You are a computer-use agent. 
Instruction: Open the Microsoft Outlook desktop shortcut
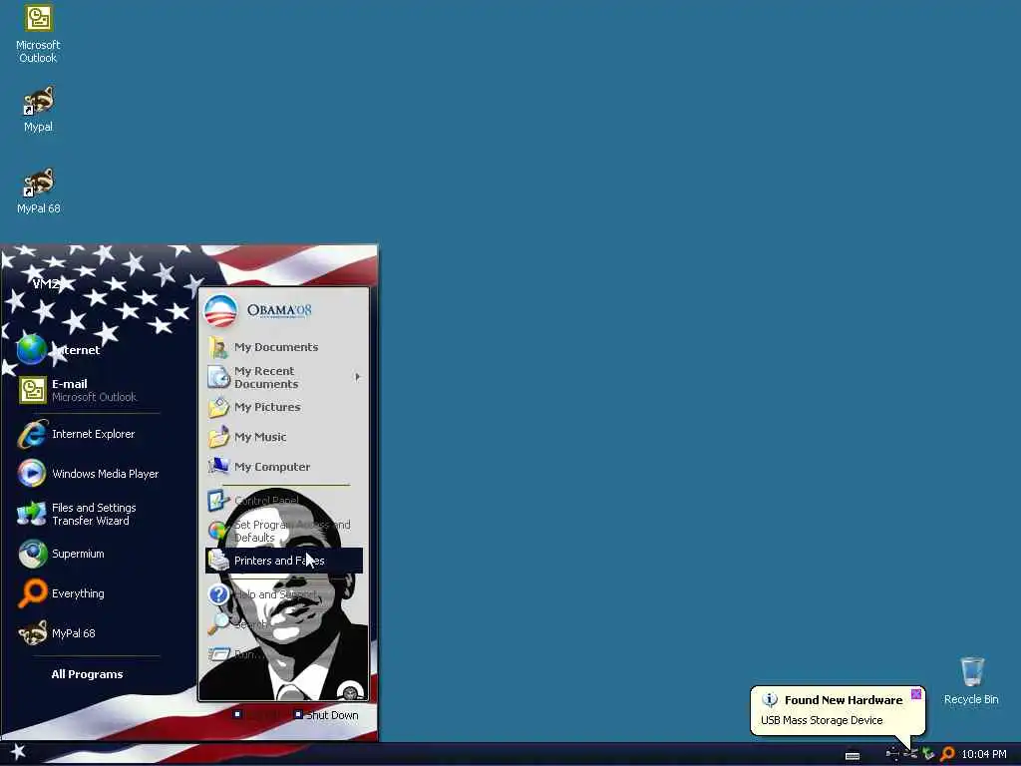coord(38,34)
